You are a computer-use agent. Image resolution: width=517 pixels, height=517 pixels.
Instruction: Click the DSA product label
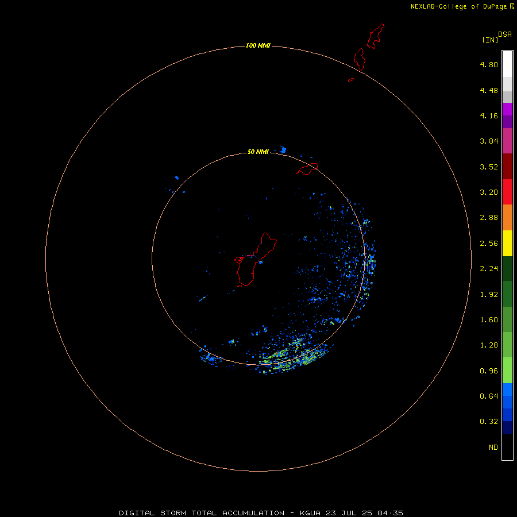pos(505,34)
